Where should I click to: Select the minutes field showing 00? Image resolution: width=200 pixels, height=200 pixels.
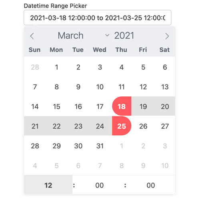pos(100,185)
